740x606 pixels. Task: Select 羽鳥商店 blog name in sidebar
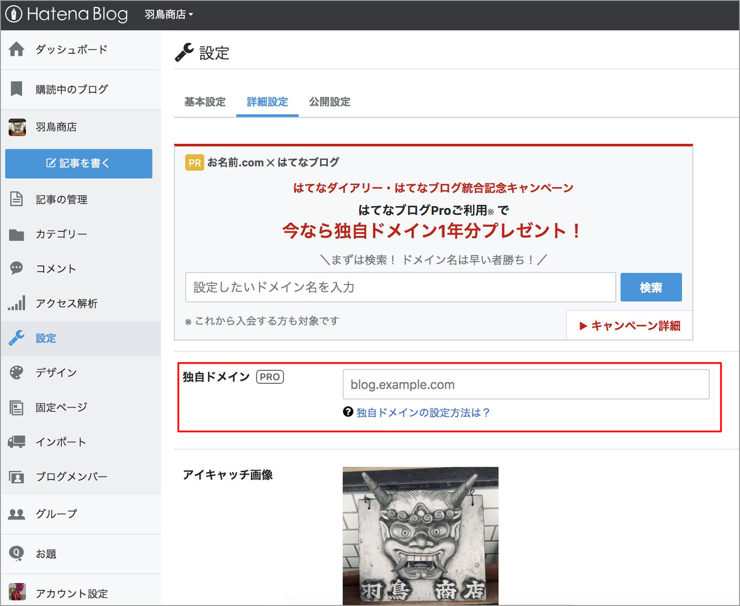coord(56,127)
